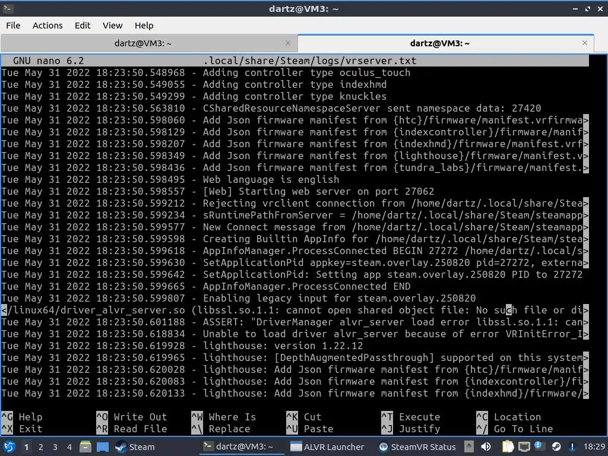Click the '^K Cut' nano shortcut

[303, 417]
